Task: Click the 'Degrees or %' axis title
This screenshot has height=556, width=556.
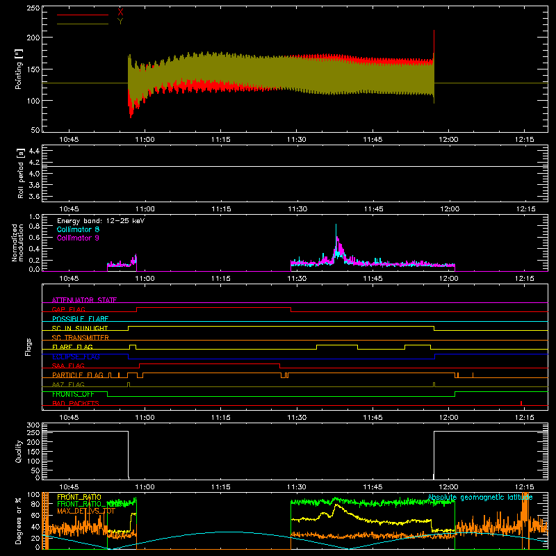Action: tap(19, 521)
